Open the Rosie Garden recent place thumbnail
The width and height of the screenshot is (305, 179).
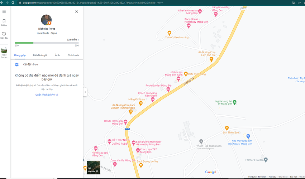(x=4, y=50)
